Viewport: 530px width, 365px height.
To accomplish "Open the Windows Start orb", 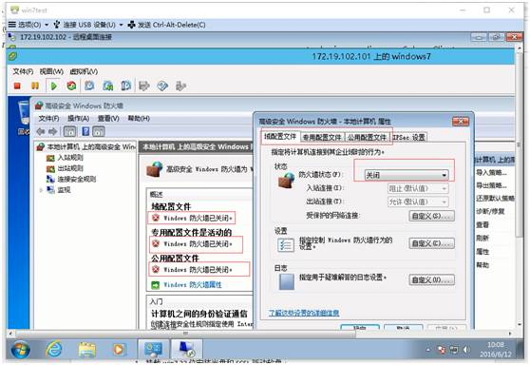I will click(x=20, y=349).
